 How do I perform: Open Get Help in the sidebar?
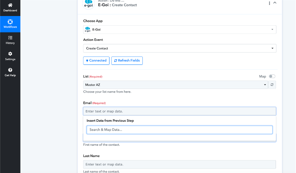coord(10,72)
